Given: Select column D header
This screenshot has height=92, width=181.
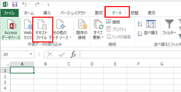Looking at the screenshot, I should tap(92, 64).
